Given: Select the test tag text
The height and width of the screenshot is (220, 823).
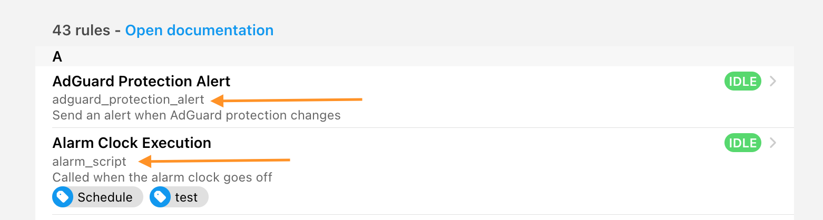Looking at the screenshot, I should point(187,197).
